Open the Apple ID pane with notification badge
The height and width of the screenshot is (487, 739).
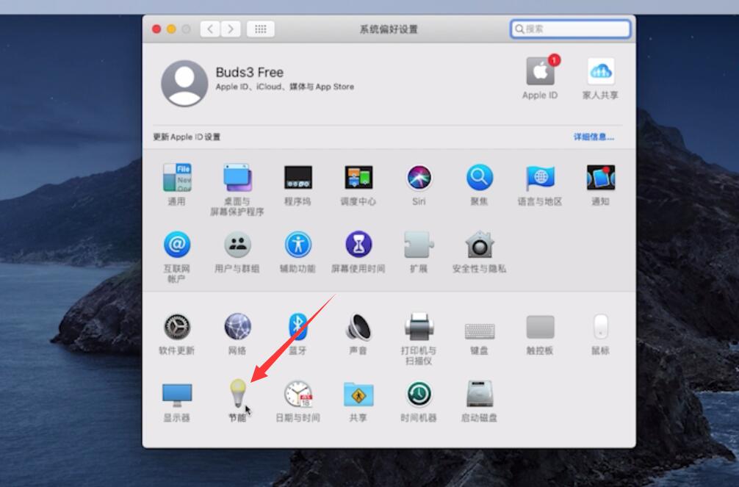tap(540, 74)
